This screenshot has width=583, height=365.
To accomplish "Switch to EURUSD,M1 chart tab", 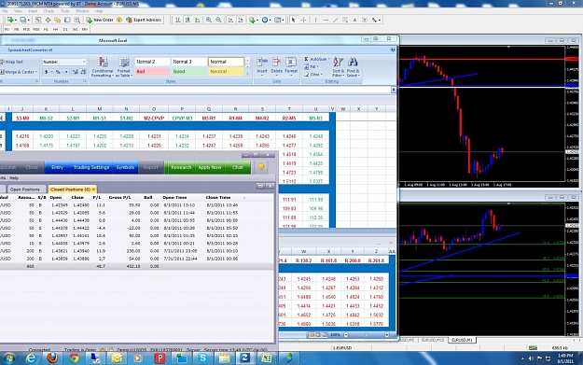I will tap(462, 340).
